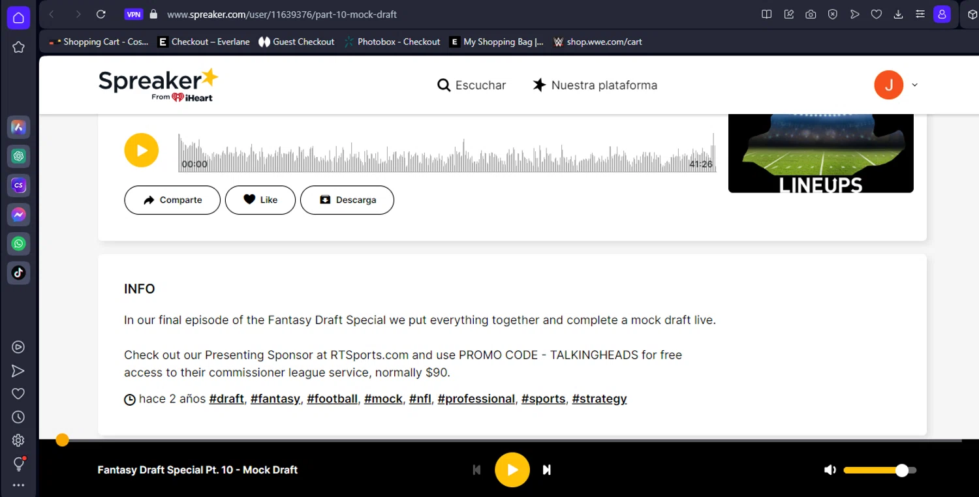
Task: Open the toolbar heart bookmark icon
Action: (x=877, y=14)
